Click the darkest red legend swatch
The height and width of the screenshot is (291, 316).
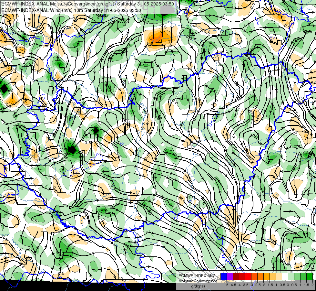pyautogui.click(x=236, y=276)
